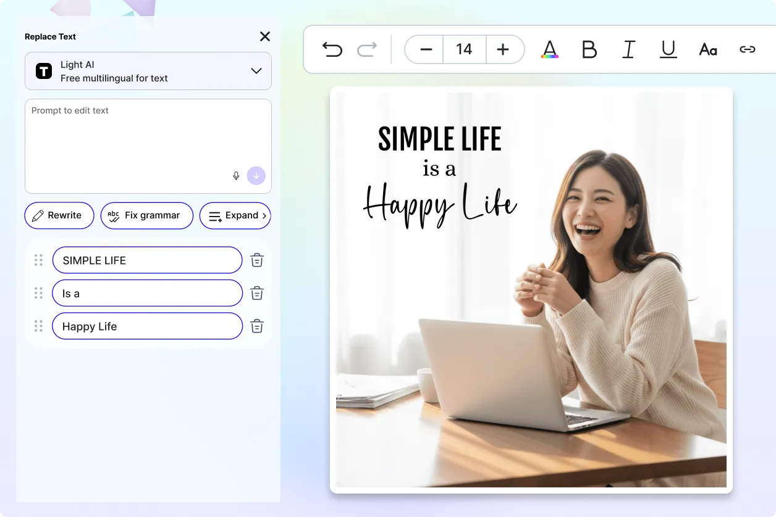Select the Happy Life text field
Image resolution: width=776 pixels, height=517 pixels.
(x=147, y=326)
